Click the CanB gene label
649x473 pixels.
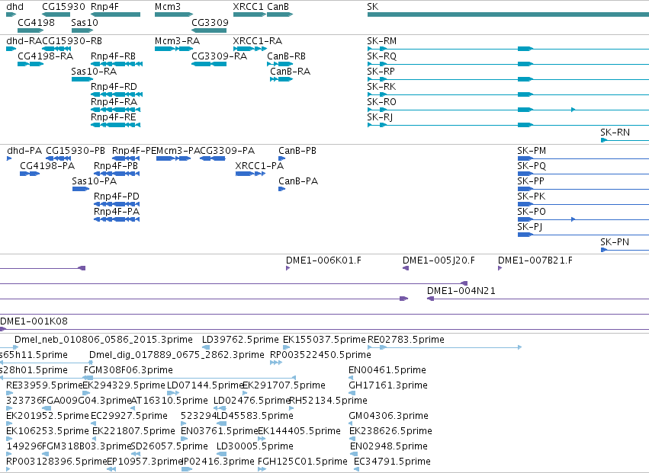[278, 7]
